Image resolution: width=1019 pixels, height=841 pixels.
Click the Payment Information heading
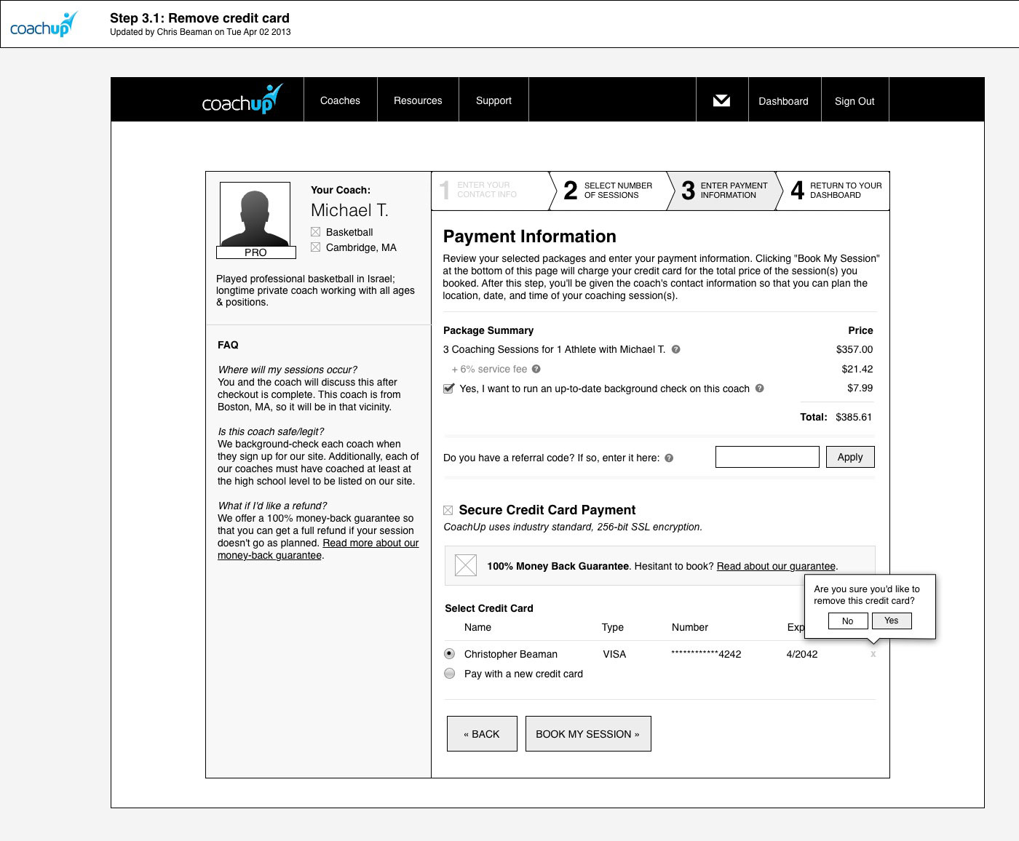(x=530, y=236)
